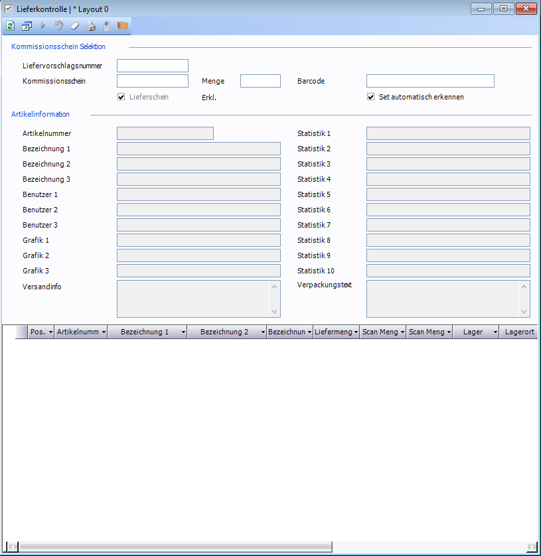Click the mobile phone icon in toolbar

106,26
